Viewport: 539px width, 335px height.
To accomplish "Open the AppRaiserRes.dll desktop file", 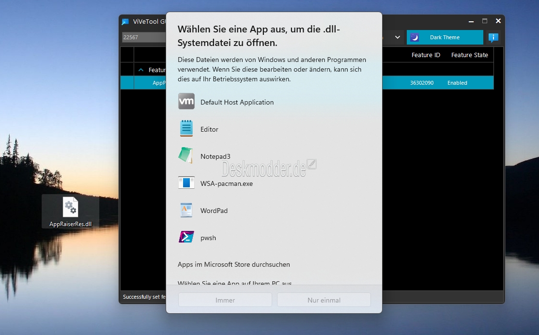I will [71, 211].
